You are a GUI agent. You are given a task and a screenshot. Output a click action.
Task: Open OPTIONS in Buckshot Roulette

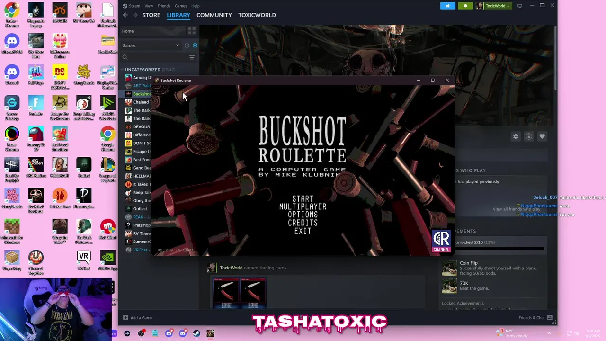(x=303, y=215)
